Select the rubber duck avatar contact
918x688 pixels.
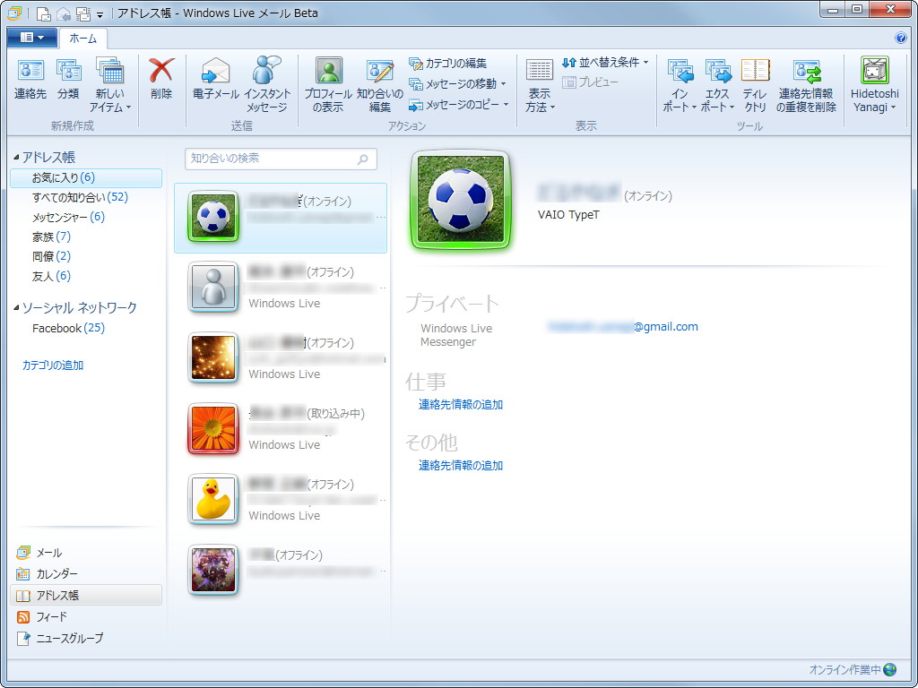(x=281, y=500)
